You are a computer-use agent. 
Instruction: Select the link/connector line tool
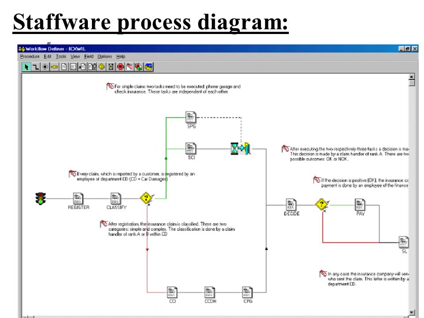point(36,67)
